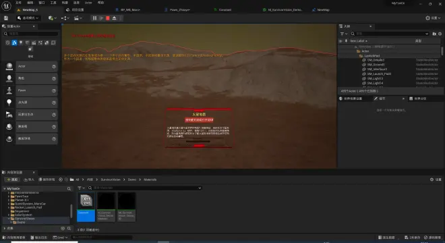Image resolution: width=445 pixels, height=243 pixels.
Task: Select the Lights category in Place Actors
Action: [x=21, y=43]
